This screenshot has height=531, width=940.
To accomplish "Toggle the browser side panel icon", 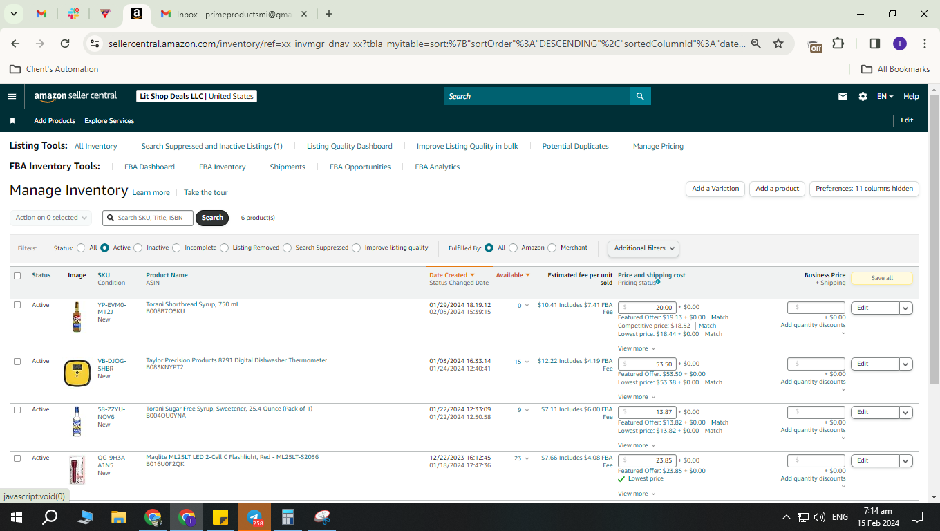I will (874, 44).
